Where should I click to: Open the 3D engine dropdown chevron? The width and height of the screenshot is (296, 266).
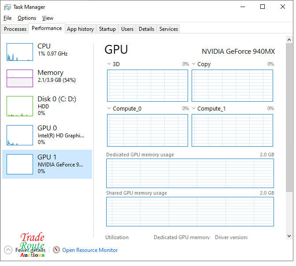click(x=109, y=64)
